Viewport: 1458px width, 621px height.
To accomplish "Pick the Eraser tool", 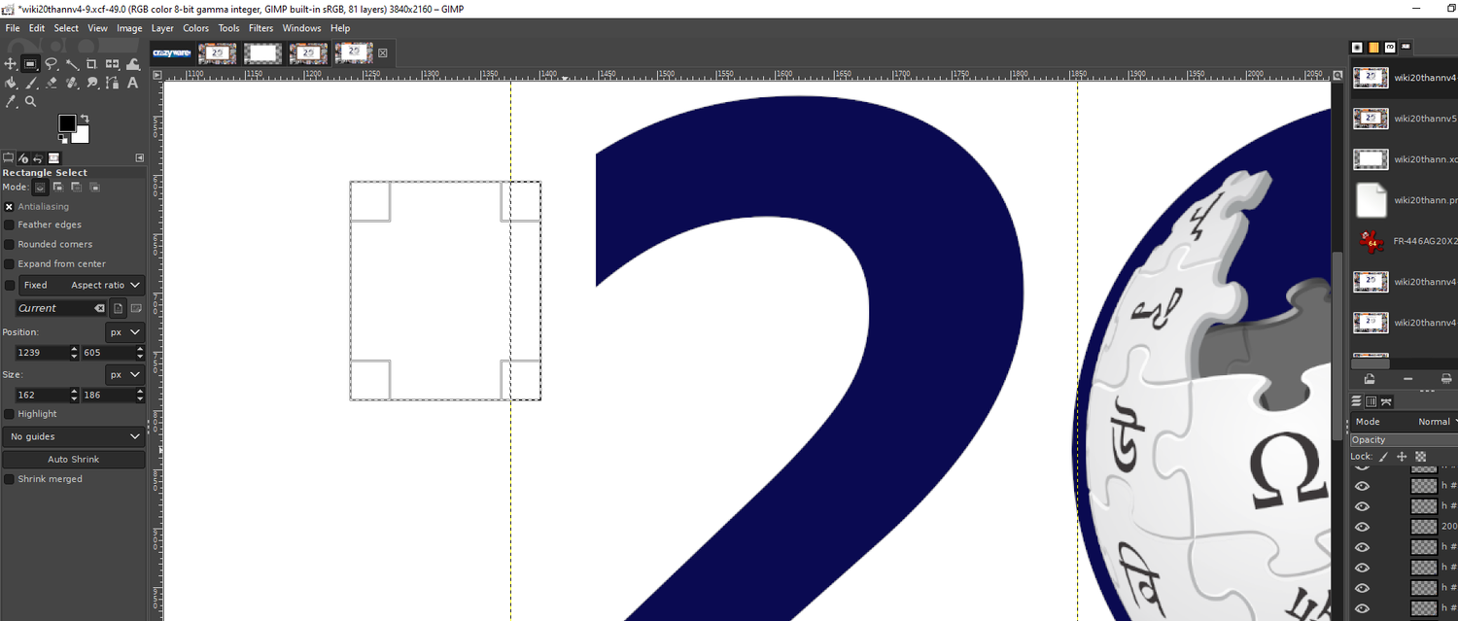I will point(52,83).
